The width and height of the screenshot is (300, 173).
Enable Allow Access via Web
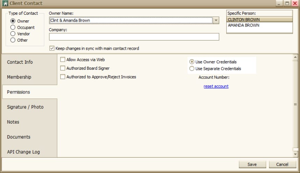coord(63,60)
